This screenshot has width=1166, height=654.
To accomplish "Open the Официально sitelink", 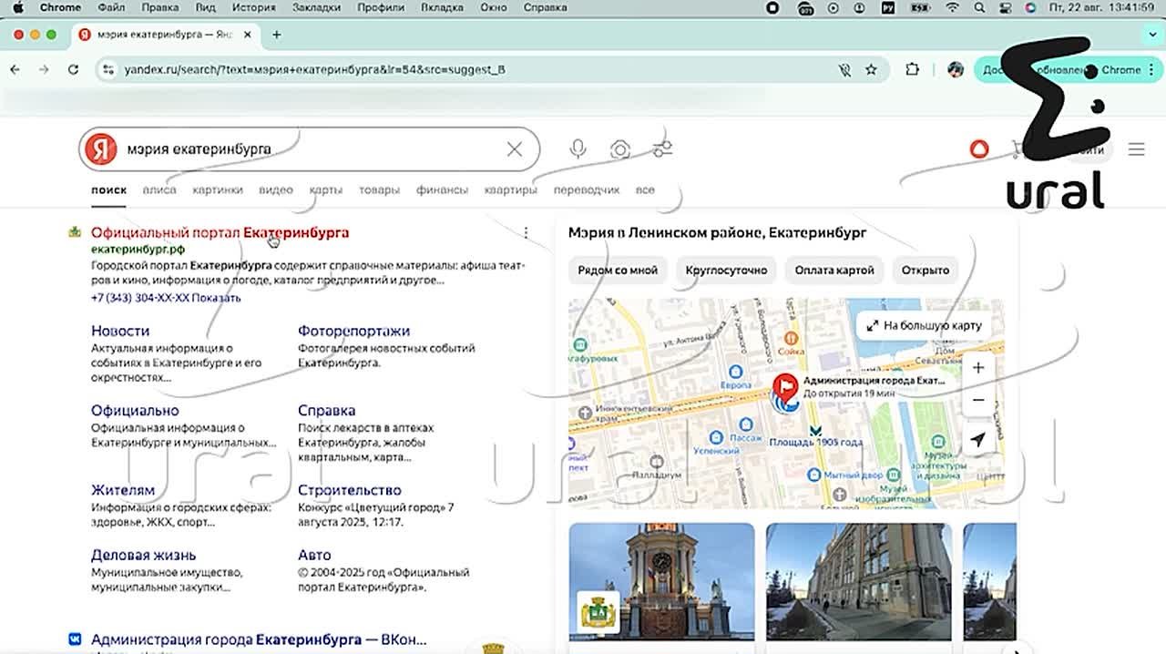I will (x=135, y=411).
